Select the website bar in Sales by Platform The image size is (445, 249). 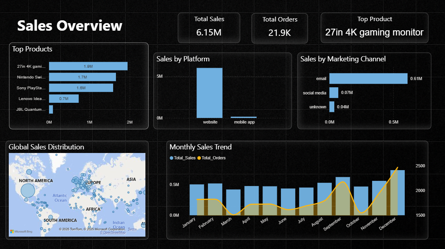point(210,93)
